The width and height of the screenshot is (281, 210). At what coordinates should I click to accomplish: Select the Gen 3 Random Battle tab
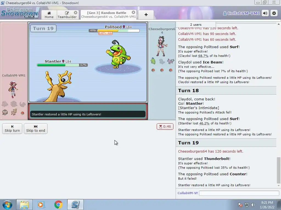(x=108, y=15)
